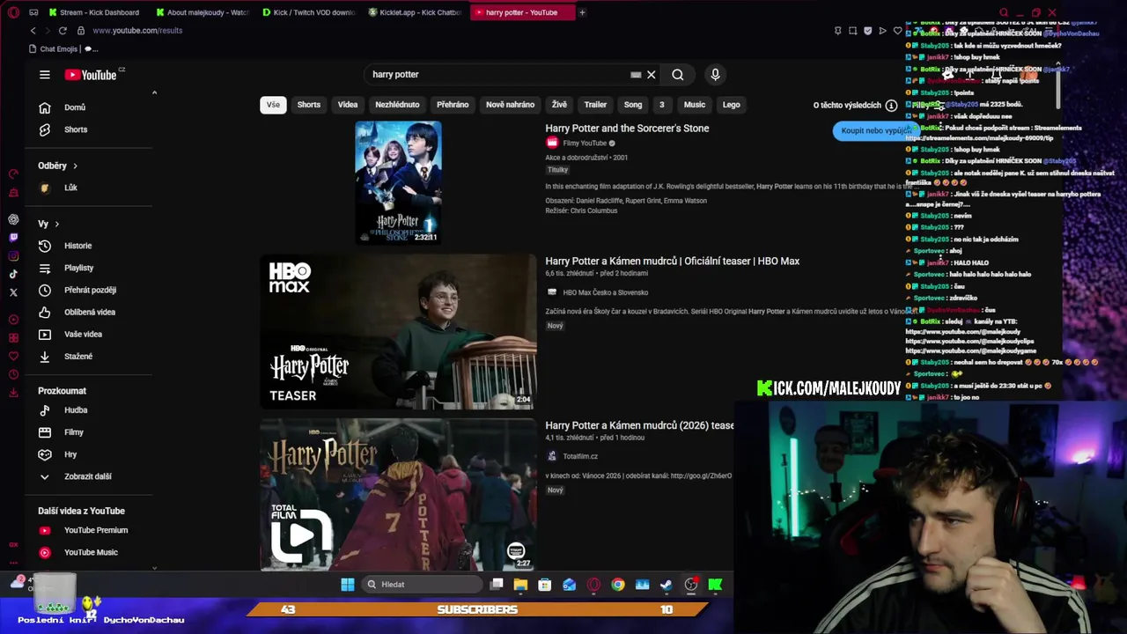Switch to About malejkoudy tab

pos(202,12)
